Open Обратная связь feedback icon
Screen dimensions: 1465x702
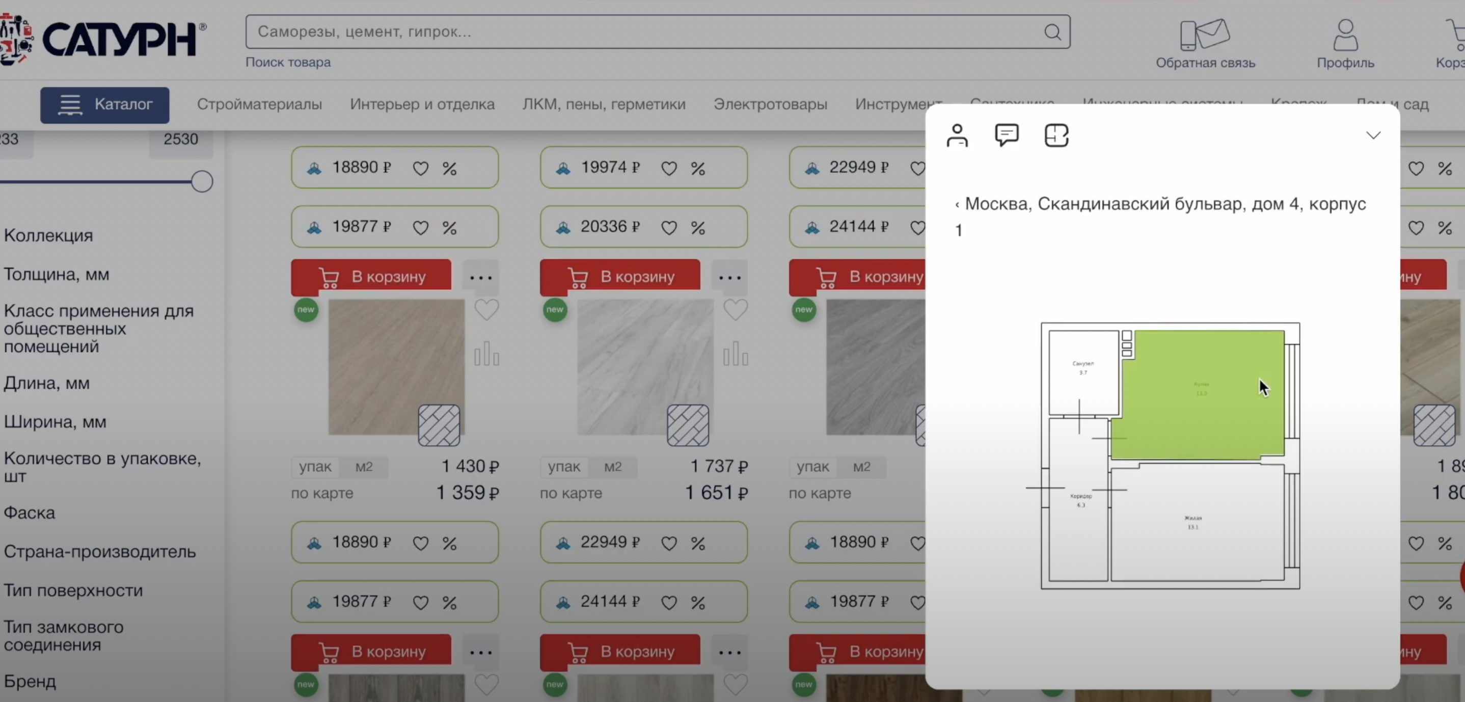click(x=1205, y=35)
